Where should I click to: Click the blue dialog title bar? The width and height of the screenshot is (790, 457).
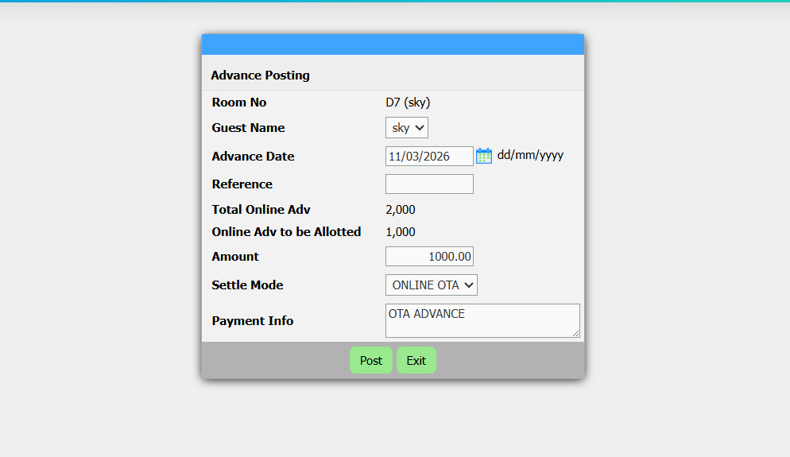(393, 45)
